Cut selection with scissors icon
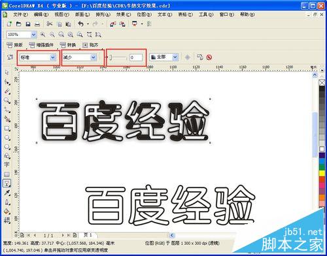This screenshot has height=256, width=327. (x=50, y=24)
